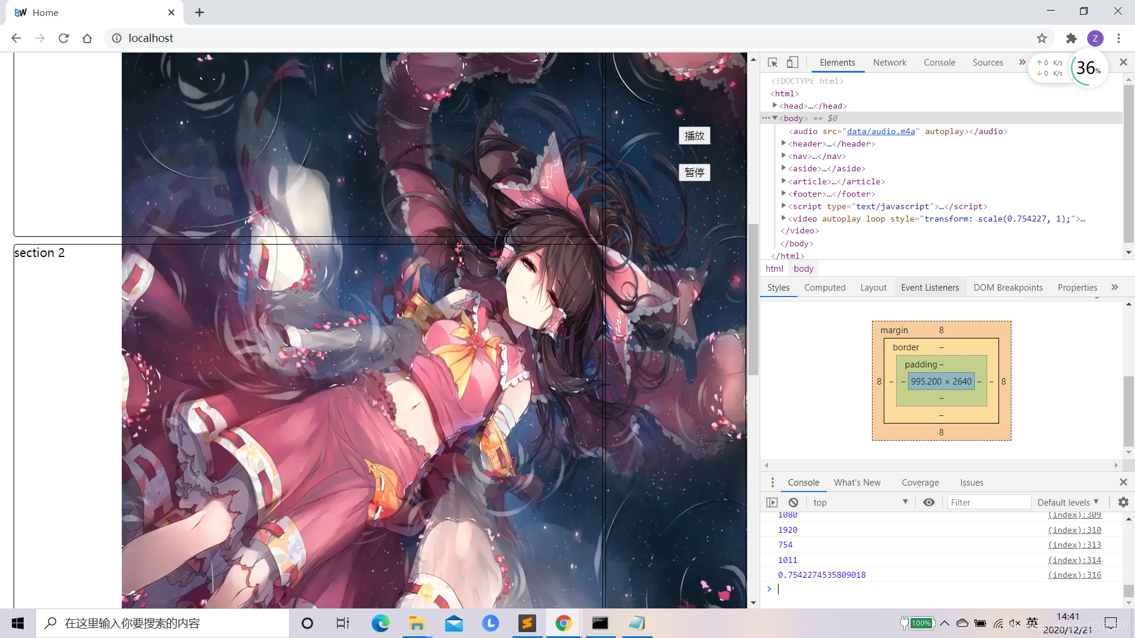Select the html breadcrumb
This screenshot has height=638, width=1135.
tap(774, 269)
